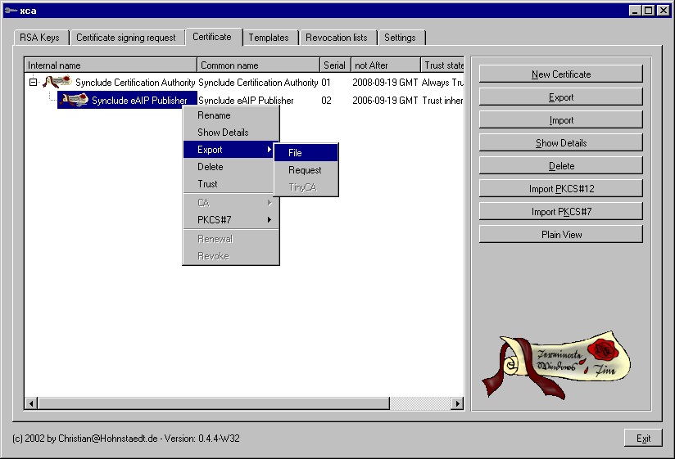Click the Synclude Certification Authority certificate icon
Screen dimensions: 675x459
click(x=57, y=82)
